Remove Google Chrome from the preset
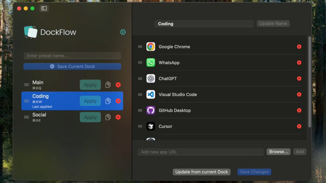This screenshot has height=183, width=326. point(299,46)
